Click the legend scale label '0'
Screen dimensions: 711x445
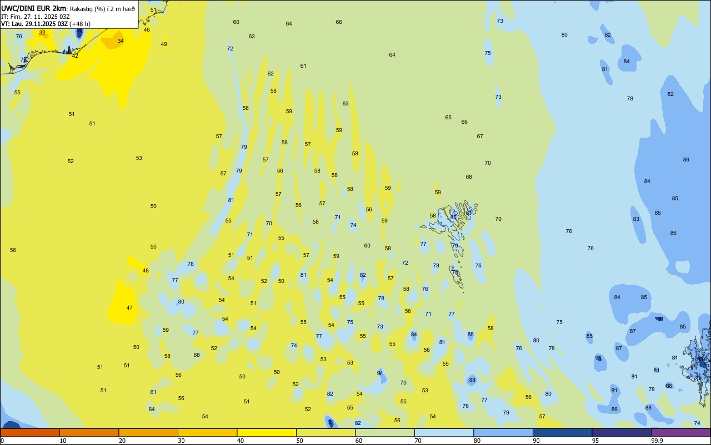(2, 441)
